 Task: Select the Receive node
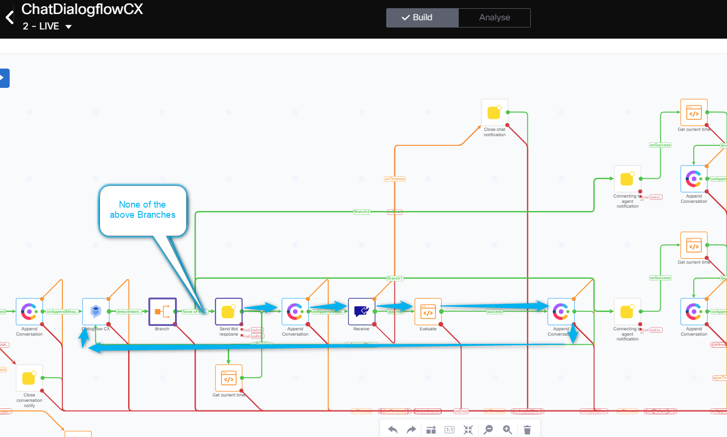(x=362, y=311)
